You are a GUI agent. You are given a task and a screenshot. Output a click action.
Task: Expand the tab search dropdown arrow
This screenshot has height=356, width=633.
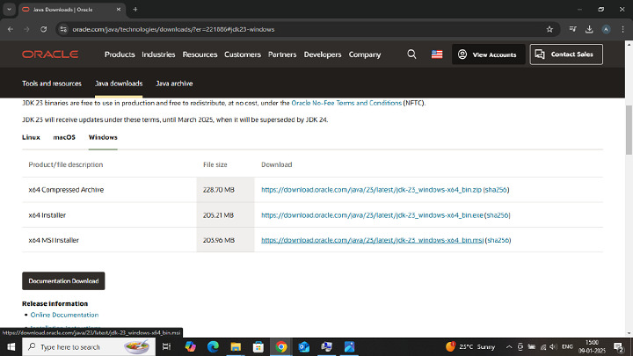point(9,10)
